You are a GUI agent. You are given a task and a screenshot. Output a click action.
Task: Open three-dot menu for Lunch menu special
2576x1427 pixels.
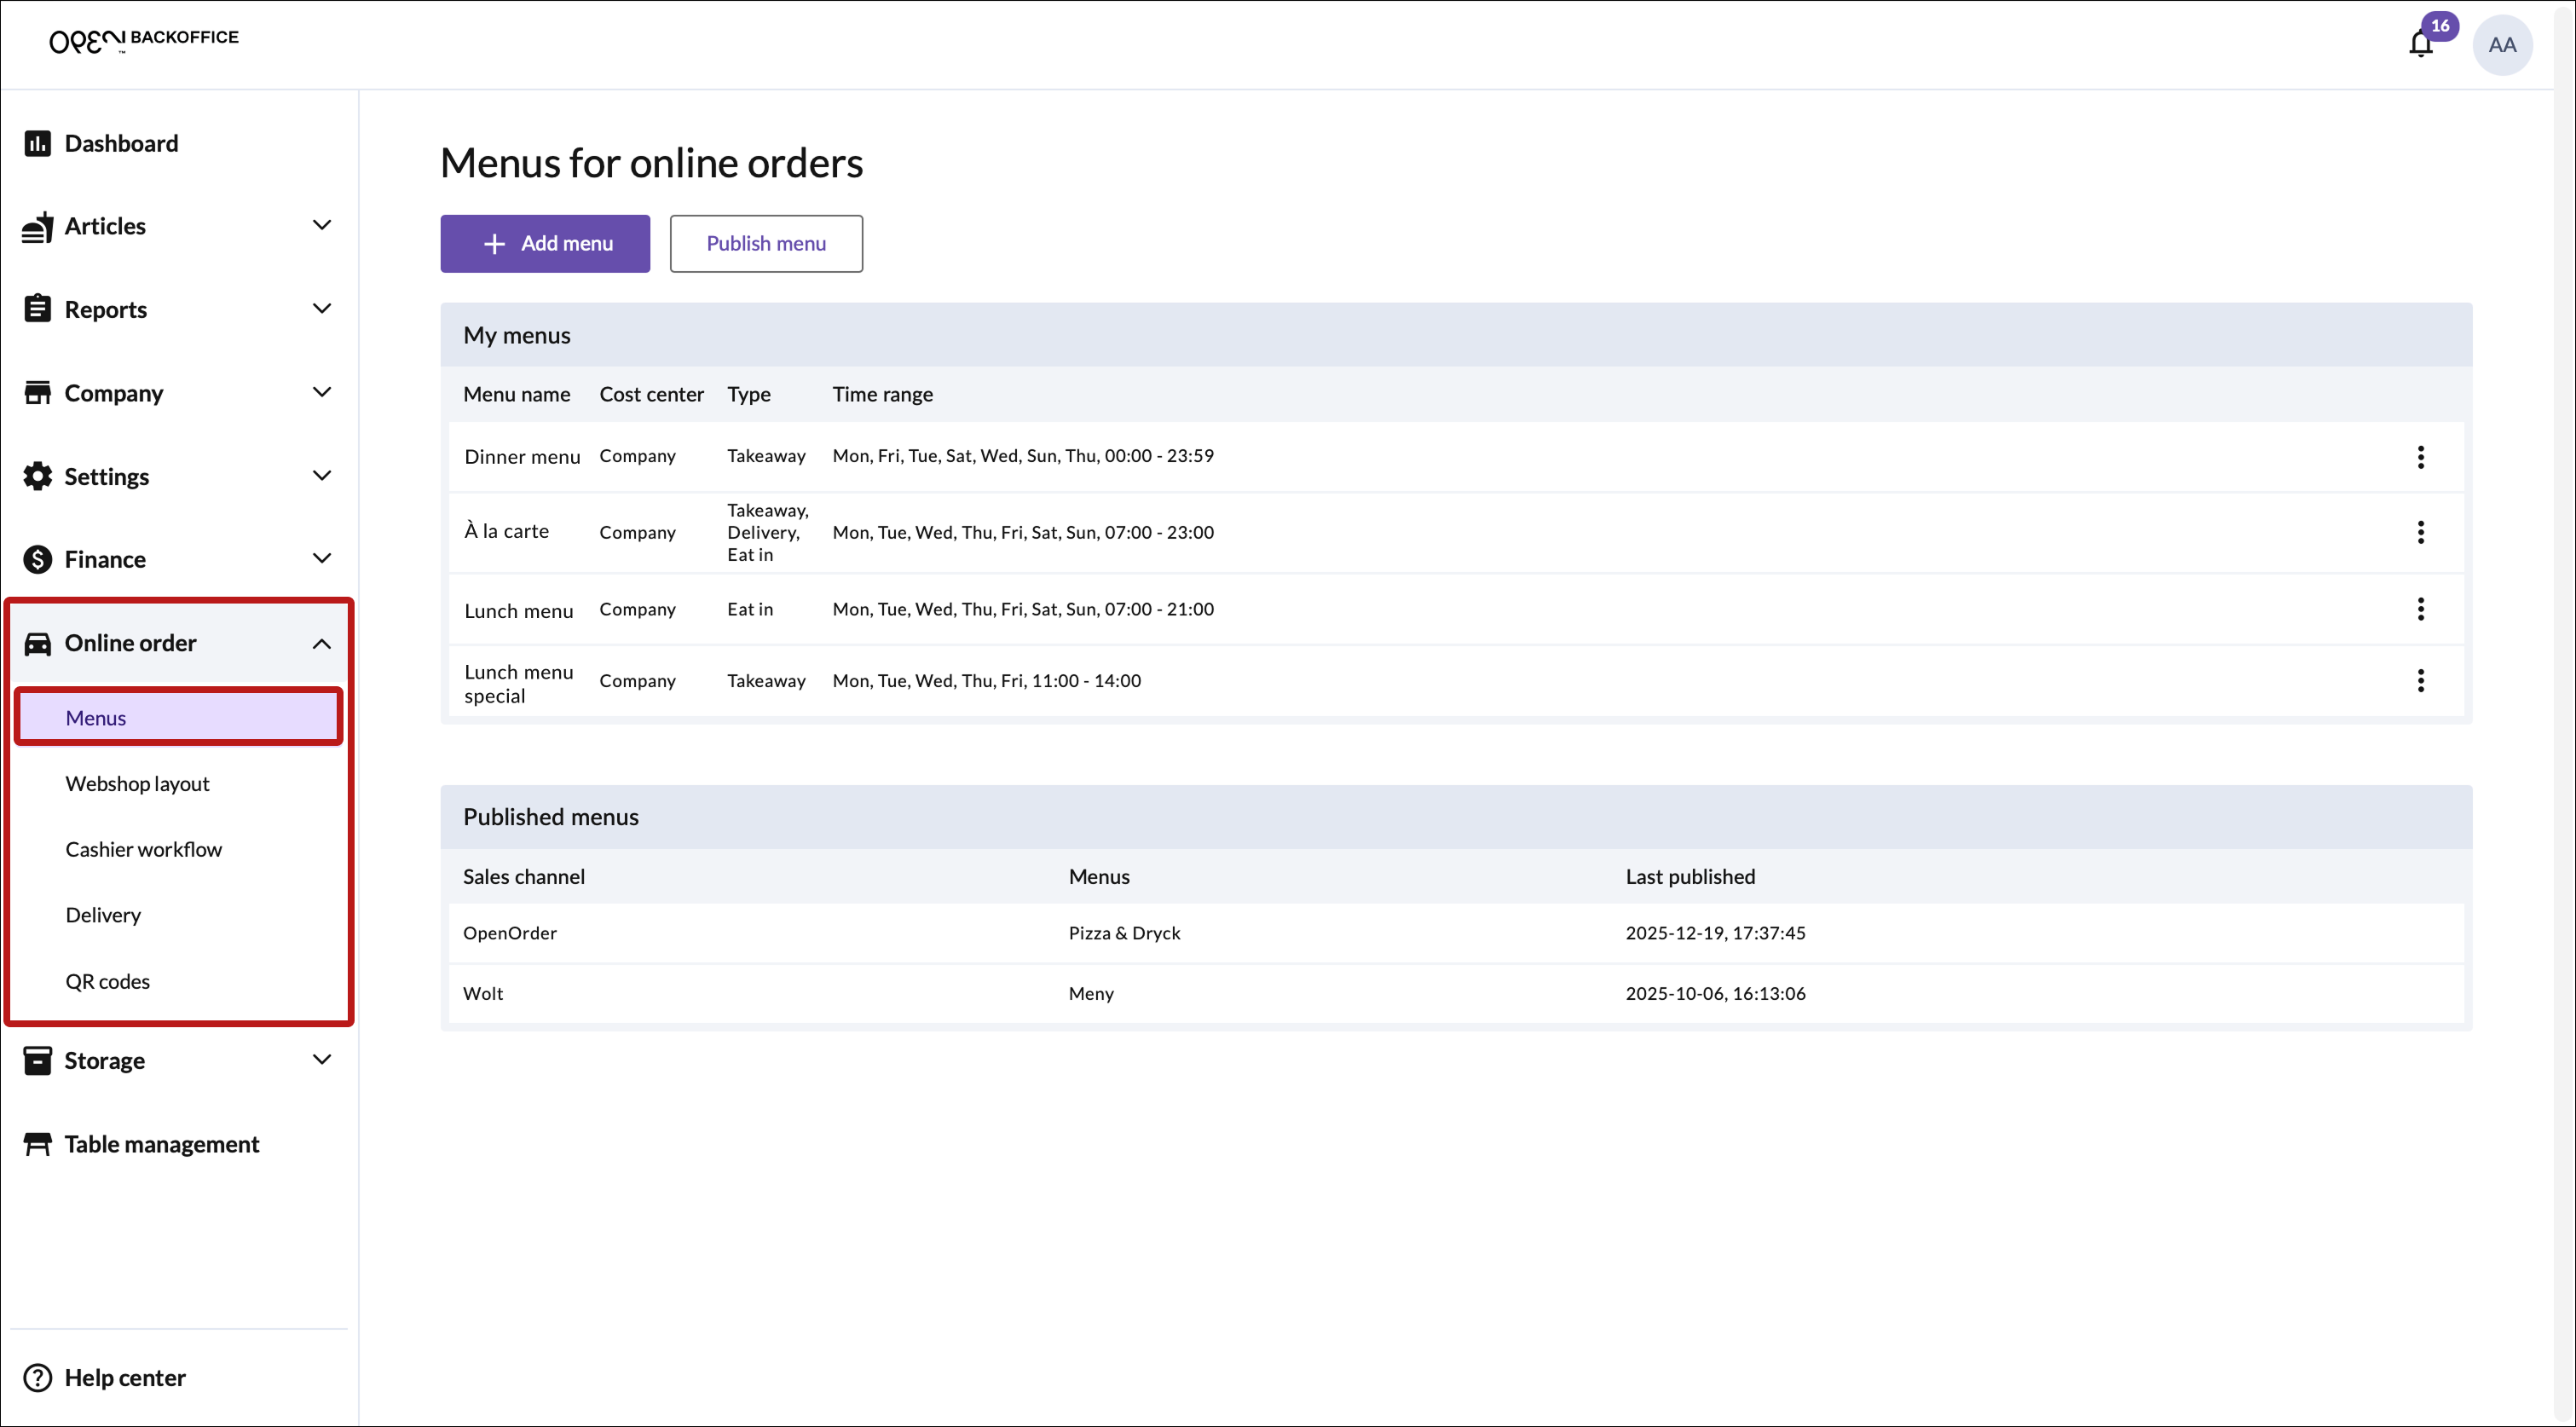click(x=2420, y=681)
